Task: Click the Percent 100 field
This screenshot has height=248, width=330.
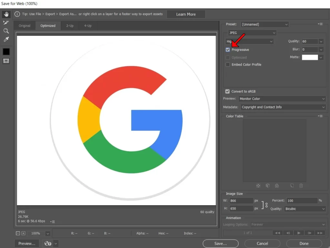Action: click(x=302, y=201)
